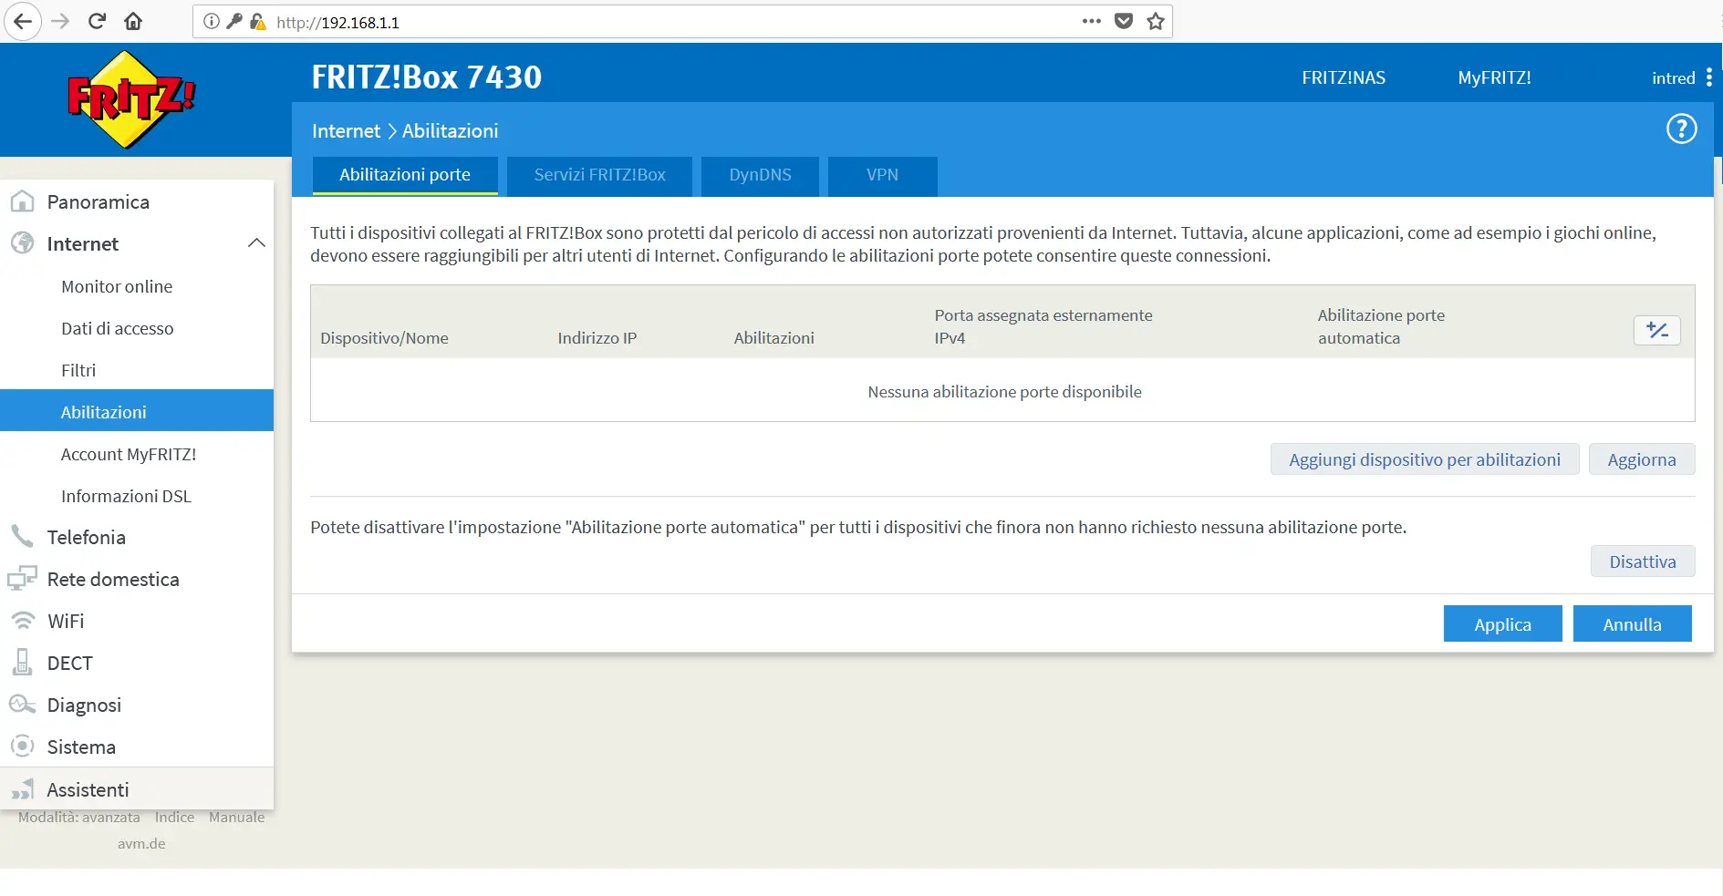Click the browser back arrow button
The image size is (1723, 896).
pyautogui.click(x=23, y=22)
